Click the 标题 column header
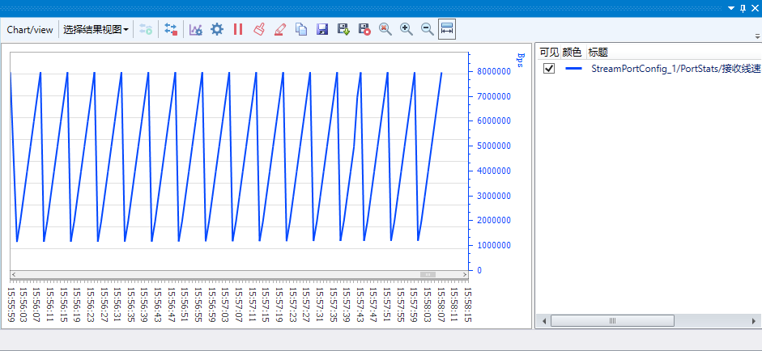Viewport: 762px width, 351px height. pyautogui.click(x=598, y=52)
